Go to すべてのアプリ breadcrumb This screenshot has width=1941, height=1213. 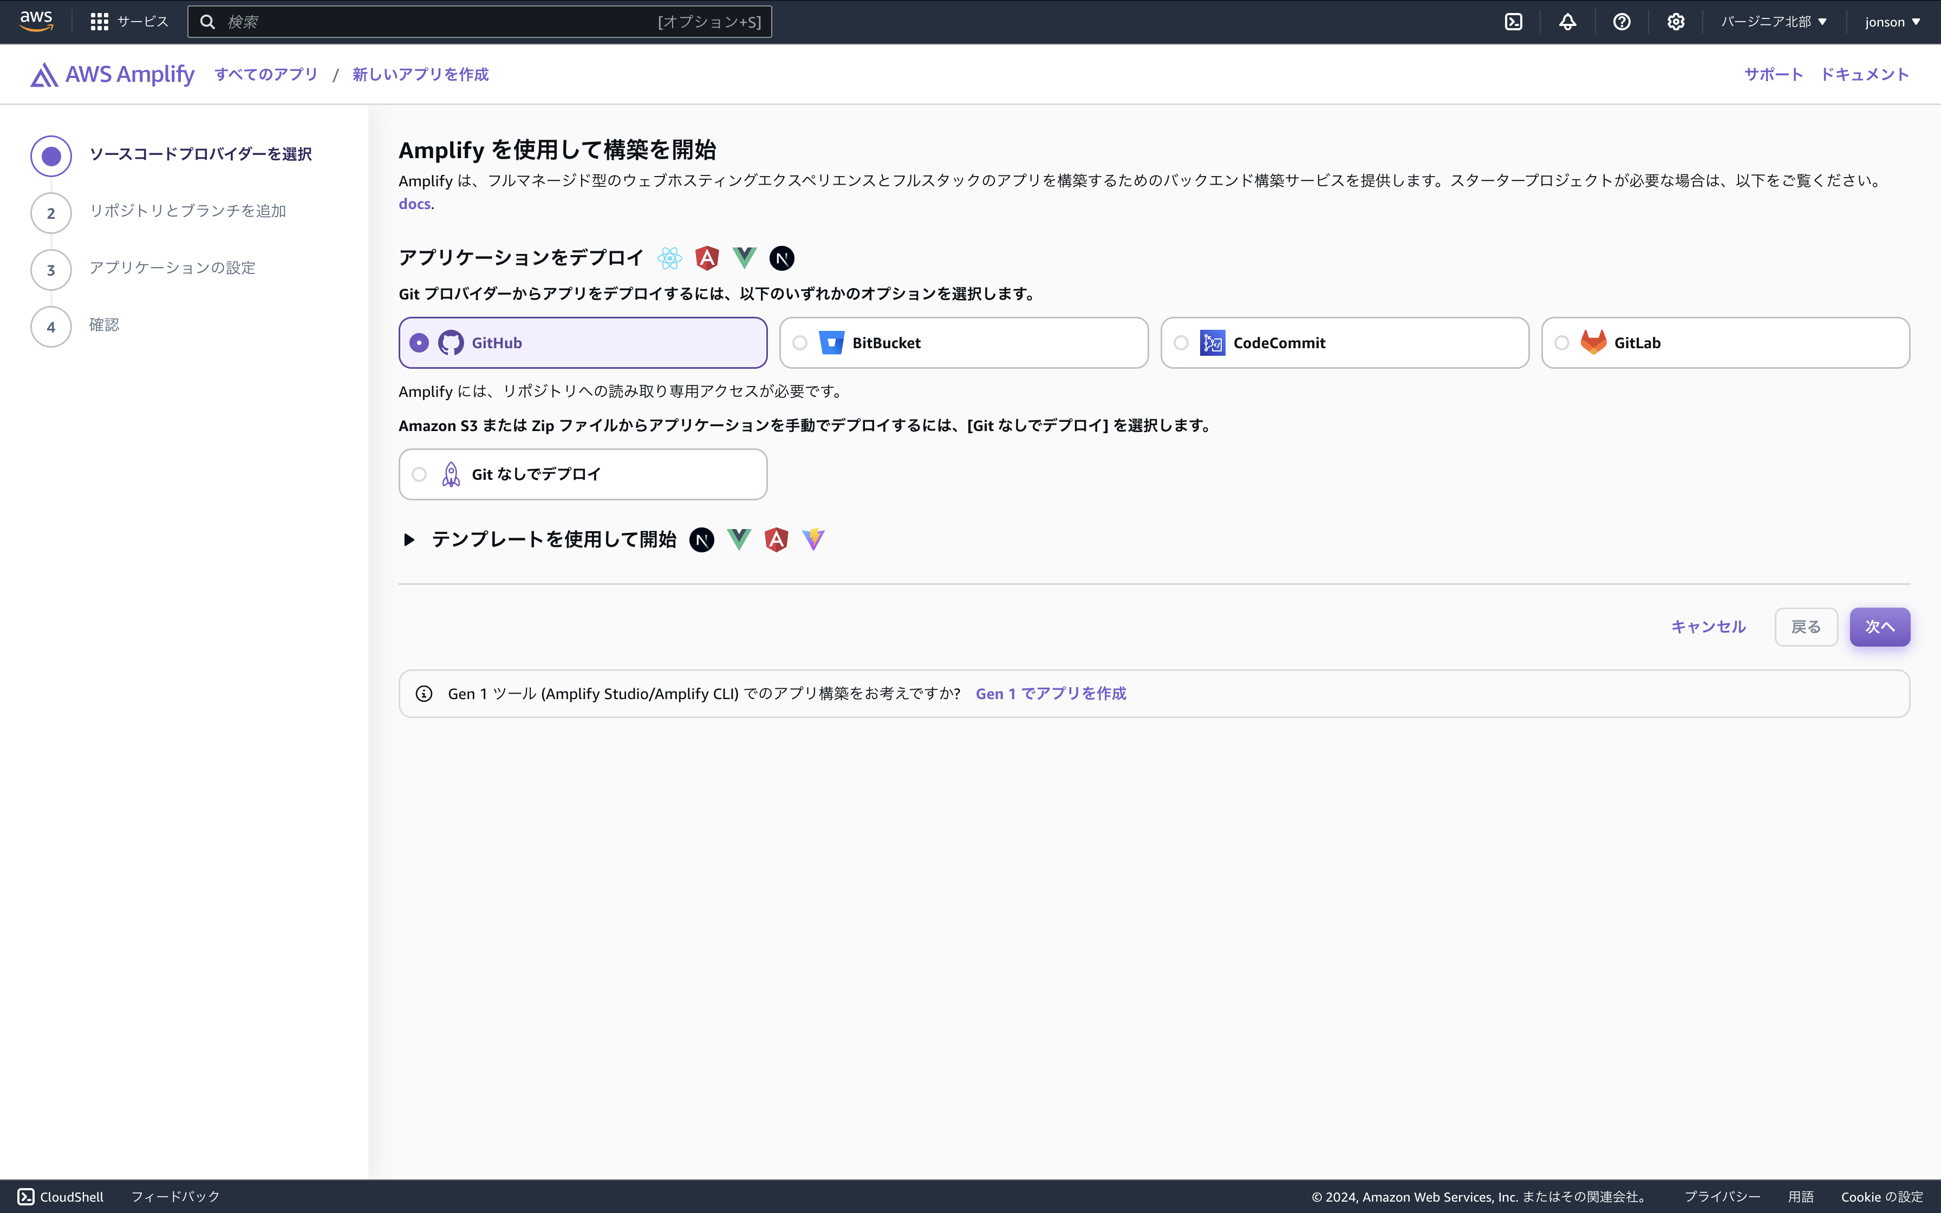pyautogui.click(x=265, y=74)
